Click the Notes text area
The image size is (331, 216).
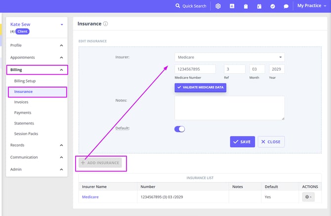tap(229, 108)
